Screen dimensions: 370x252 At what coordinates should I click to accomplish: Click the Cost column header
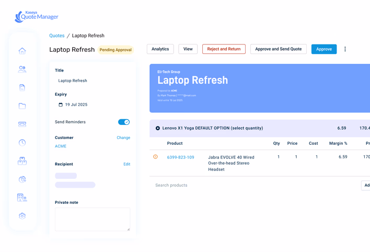pos(314,143)
